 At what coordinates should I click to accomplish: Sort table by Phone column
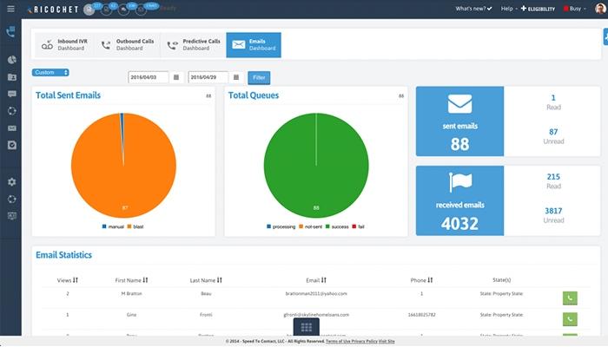pyautogui.click(x=421, y=280)
